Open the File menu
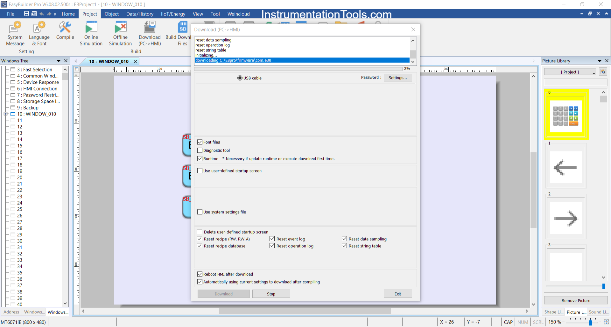 pos(11,14)
